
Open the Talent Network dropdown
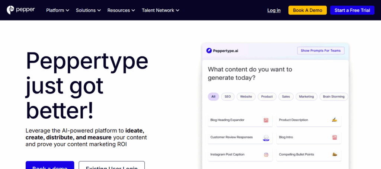coord(160,10)
